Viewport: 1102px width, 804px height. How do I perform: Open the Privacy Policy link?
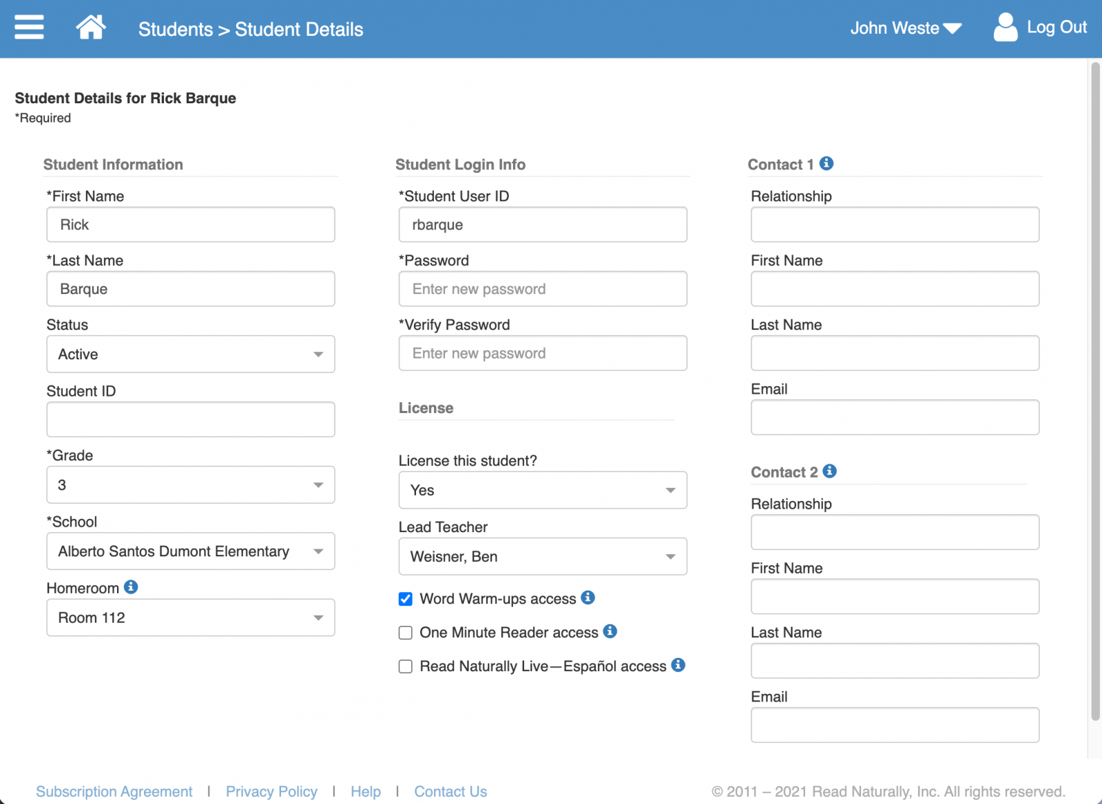coord(271,792)
